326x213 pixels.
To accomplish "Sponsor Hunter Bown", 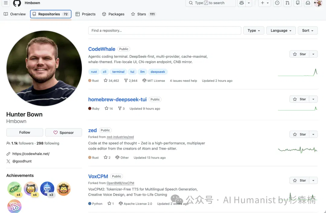I will coord(64,132).
